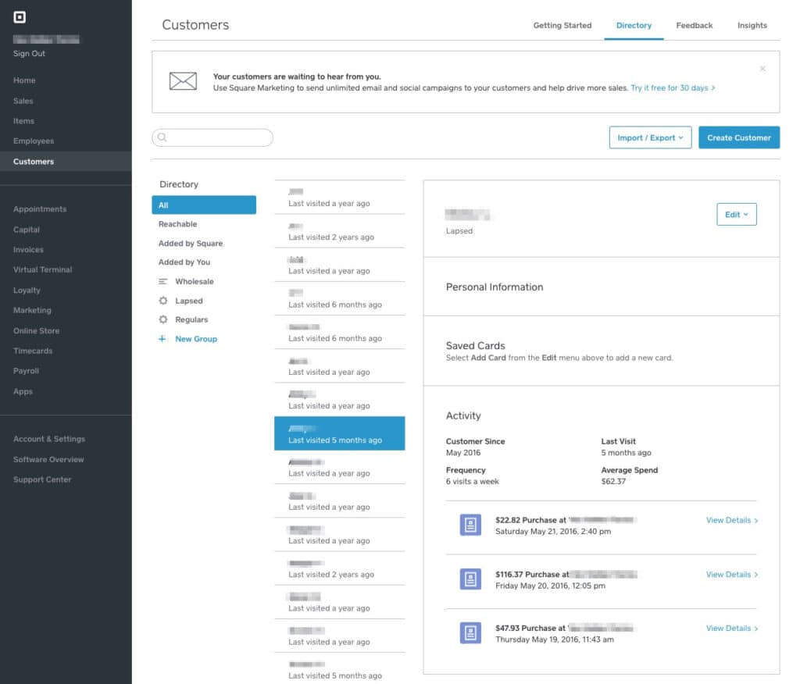Open the Insights tab

pyautogui.click(x=751, y=25)
